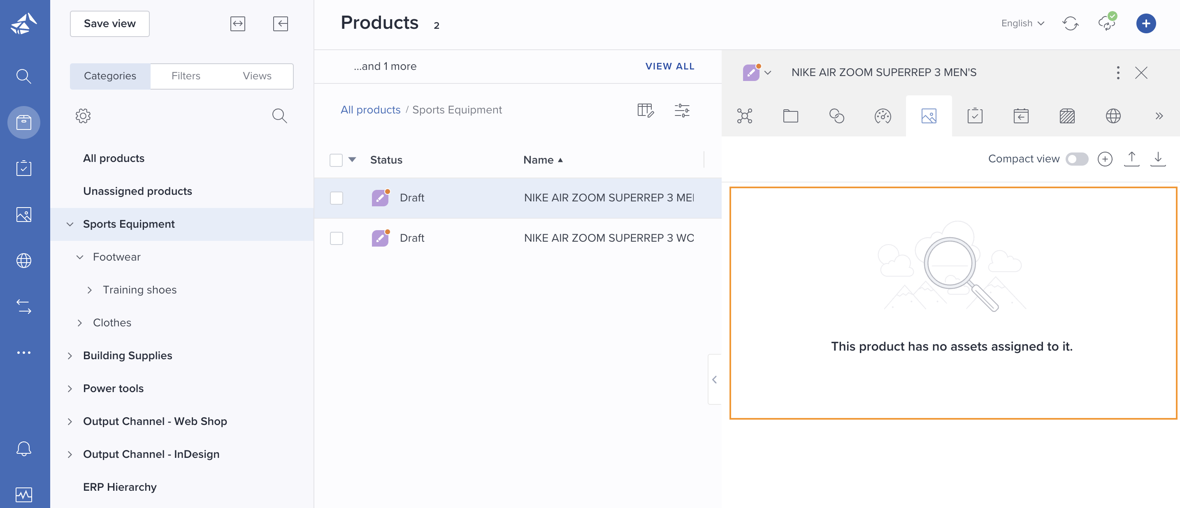Viewport: 1180px width, 508px height.
Task: Select Unassigned products in category tree
Action: (x=137, y=191)
